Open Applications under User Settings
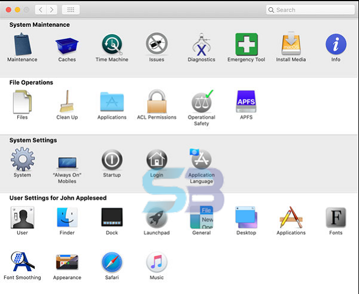The width and height of the screenshot is (359, 294). [291, 217]
